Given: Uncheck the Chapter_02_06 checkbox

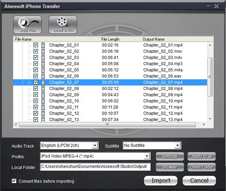Looking at the screenshot, I should [36, 76].
